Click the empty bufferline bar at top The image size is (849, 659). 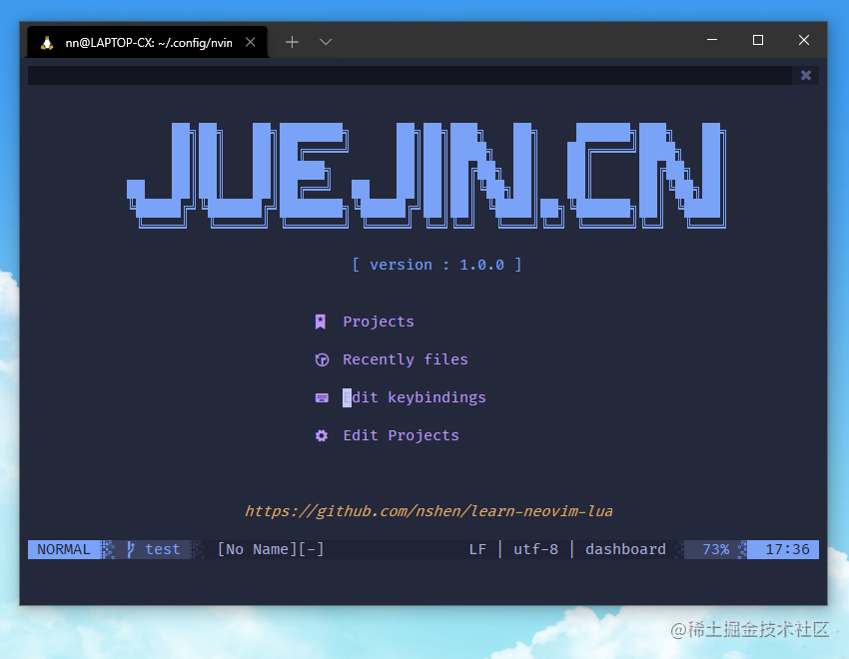tap(410, 75)
